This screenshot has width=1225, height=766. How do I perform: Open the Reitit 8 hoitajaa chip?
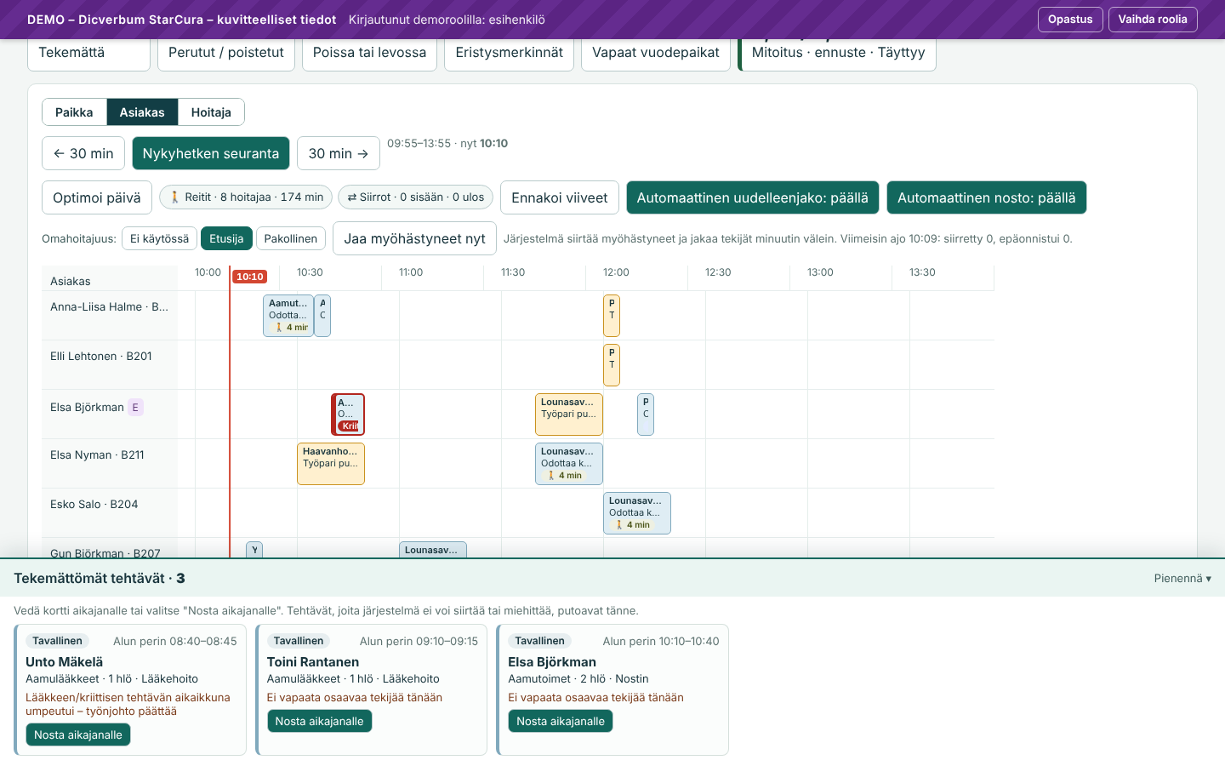pos(246,197)
